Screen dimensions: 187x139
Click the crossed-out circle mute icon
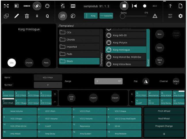(73, 16)
